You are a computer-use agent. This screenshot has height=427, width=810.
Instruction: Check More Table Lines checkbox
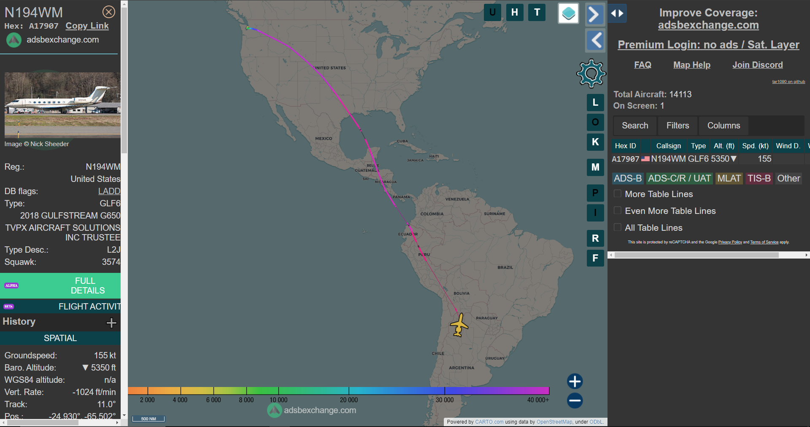tap(617, 194)
